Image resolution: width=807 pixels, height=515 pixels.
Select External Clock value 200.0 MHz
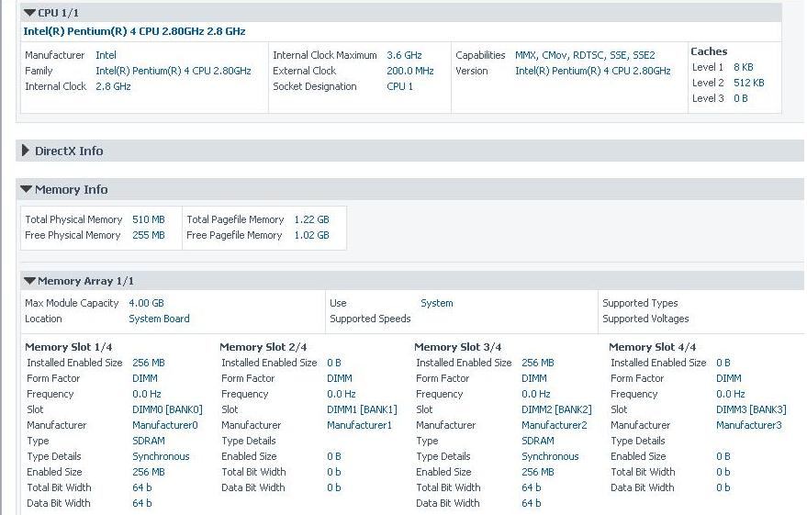[x=410, y=71]
